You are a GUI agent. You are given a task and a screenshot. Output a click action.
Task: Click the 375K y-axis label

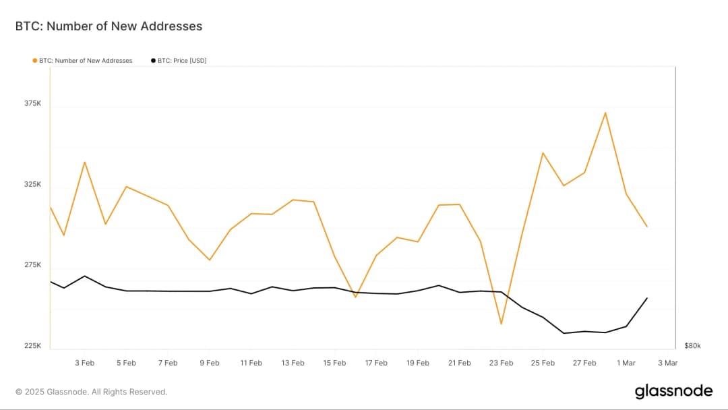(x=33, y=104)
